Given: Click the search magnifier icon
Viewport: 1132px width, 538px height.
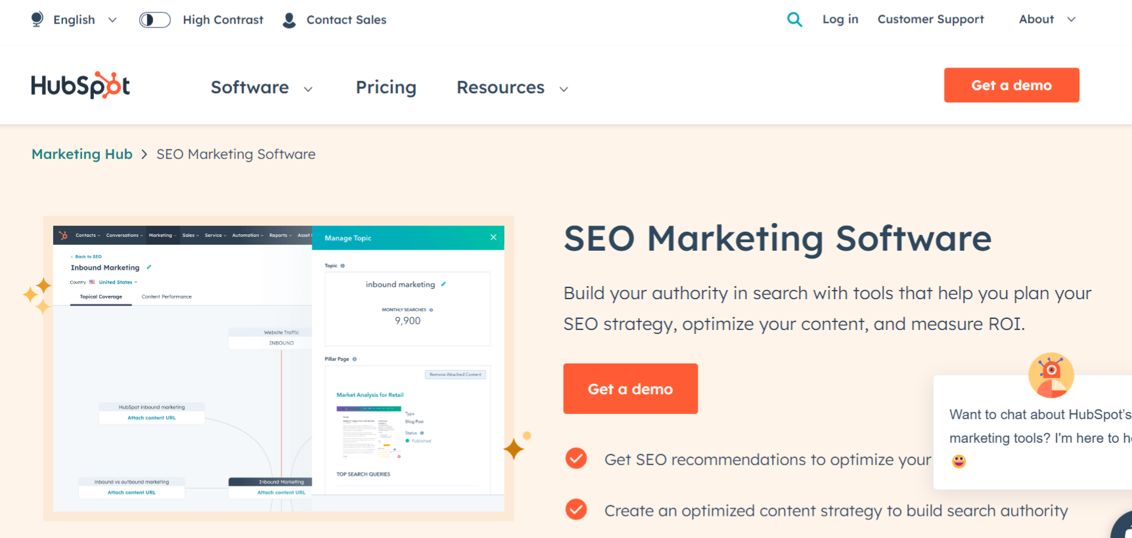Looking at the screenshot, I should coord(794,20).
